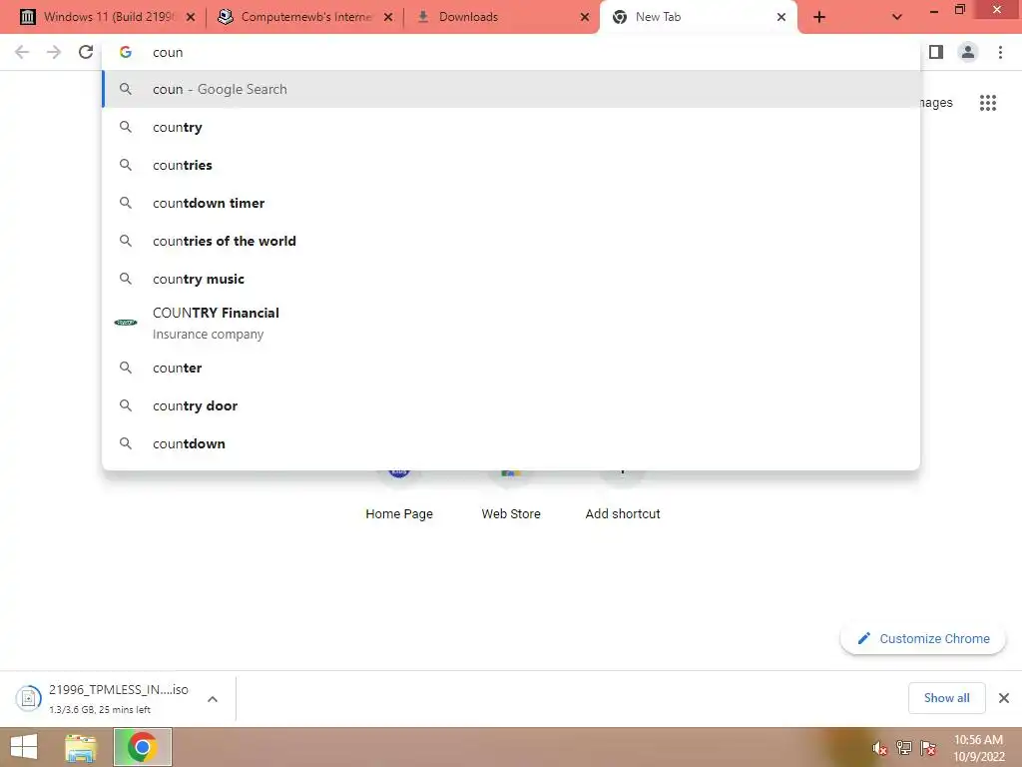Close the Computernewb's tab

388,17
